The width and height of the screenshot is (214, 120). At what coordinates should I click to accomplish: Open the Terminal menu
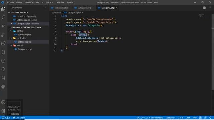60,2
